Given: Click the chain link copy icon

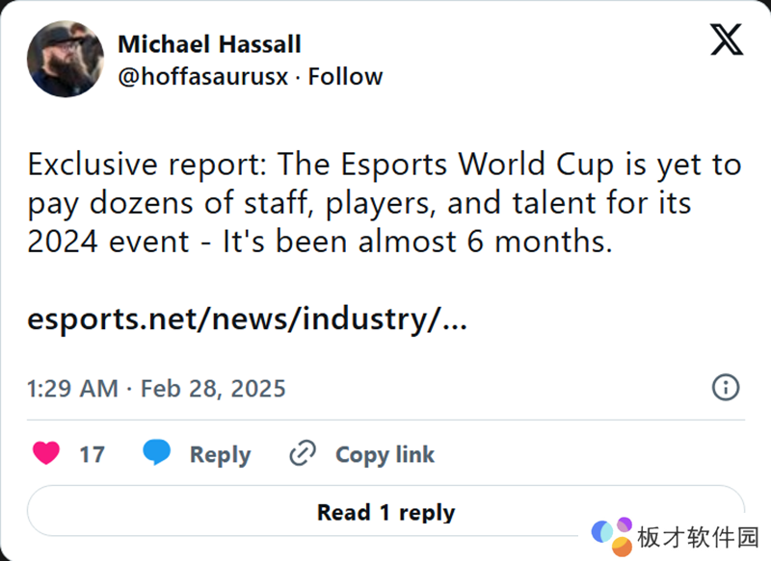Looking at the screenshot, I should tap(303, 453).
